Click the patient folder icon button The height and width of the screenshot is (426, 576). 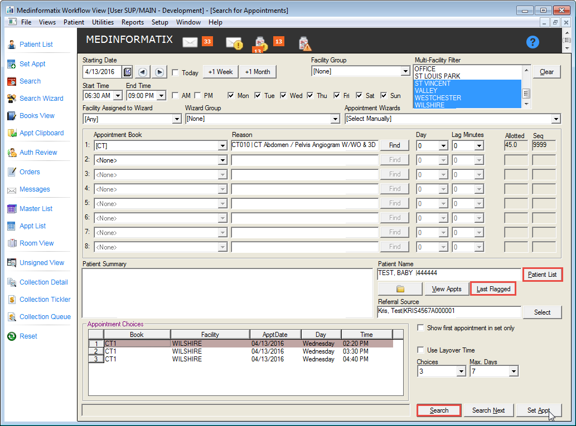(x=400, y=289)
